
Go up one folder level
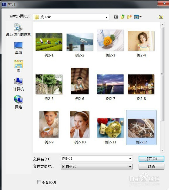(123, 17)
